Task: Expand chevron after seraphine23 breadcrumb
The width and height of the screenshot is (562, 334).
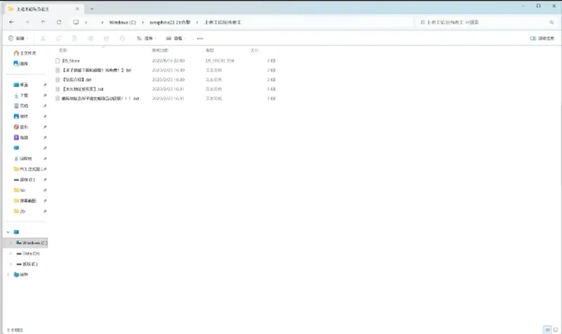Action: 197,22
